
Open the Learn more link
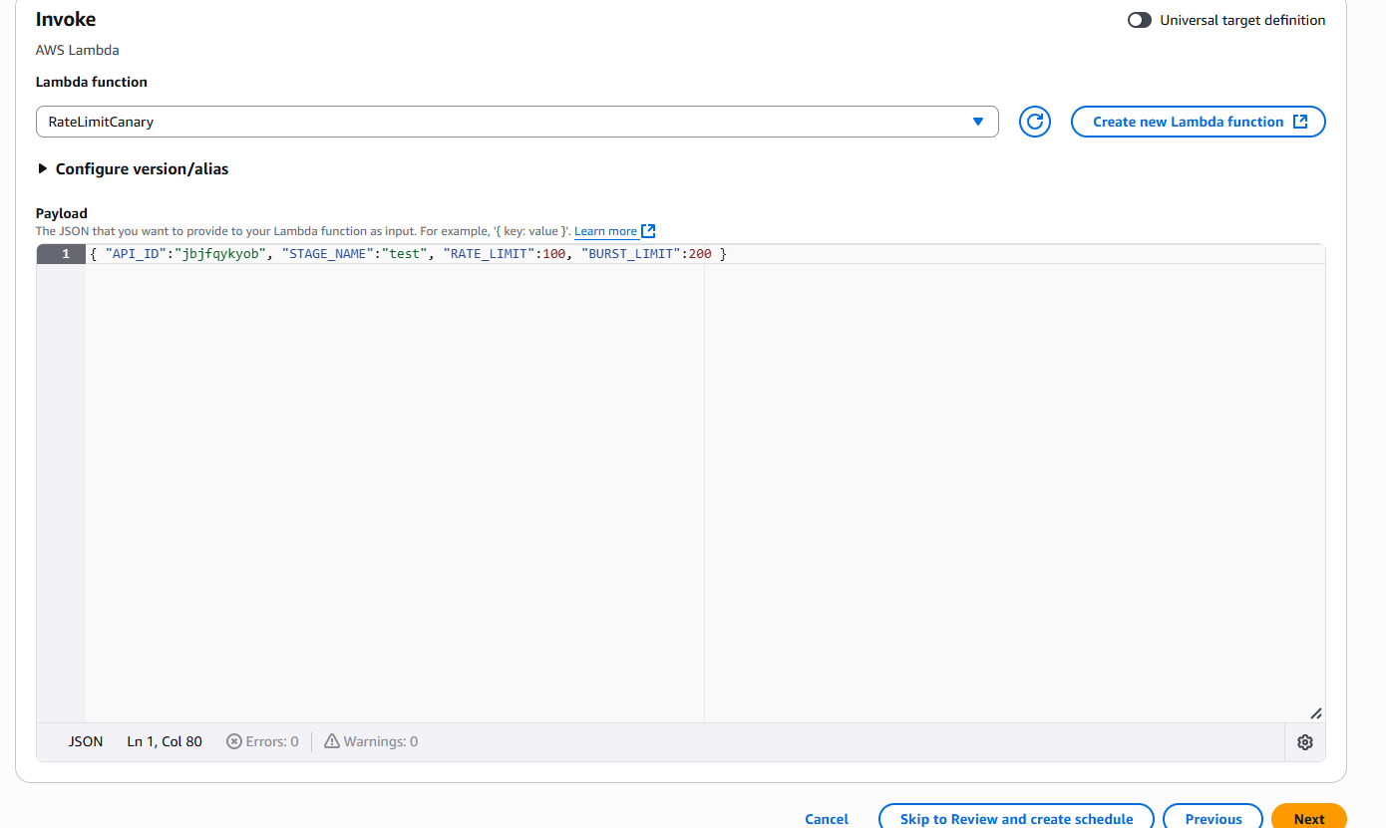605,231
